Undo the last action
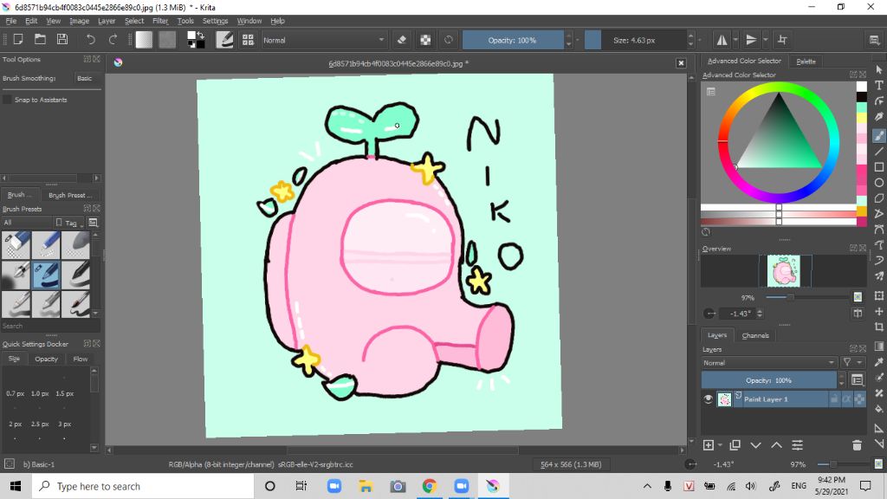Screen dimensions: 887x499 tap(90, 40)
